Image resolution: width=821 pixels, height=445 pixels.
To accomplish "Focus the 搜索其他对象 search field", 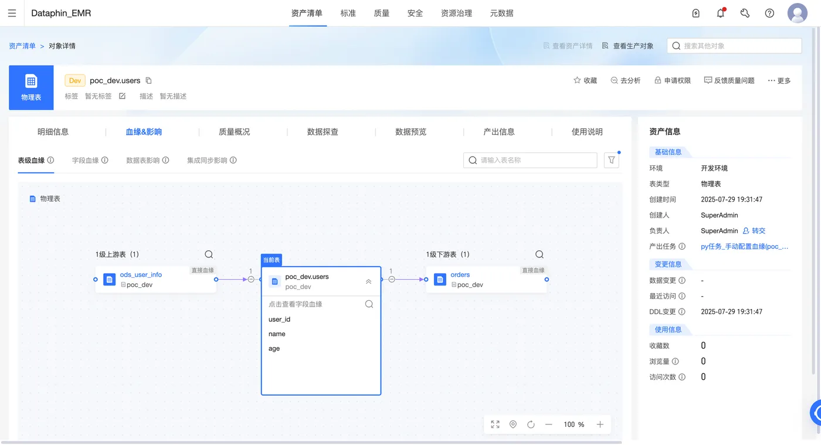I will (x=734, y=46).
